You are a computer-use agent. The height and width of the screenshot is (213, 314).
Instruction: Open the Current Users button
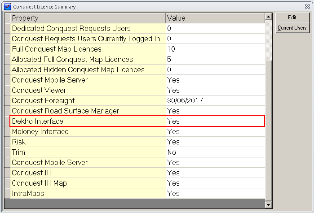pos(292,28)
